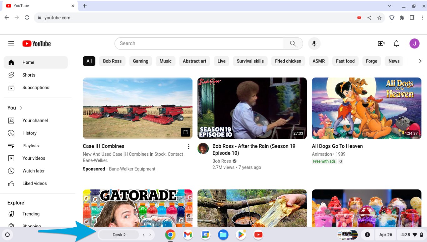Open options for Case IH Combines ad
The image size is (427, 242).
pos(188,147)
